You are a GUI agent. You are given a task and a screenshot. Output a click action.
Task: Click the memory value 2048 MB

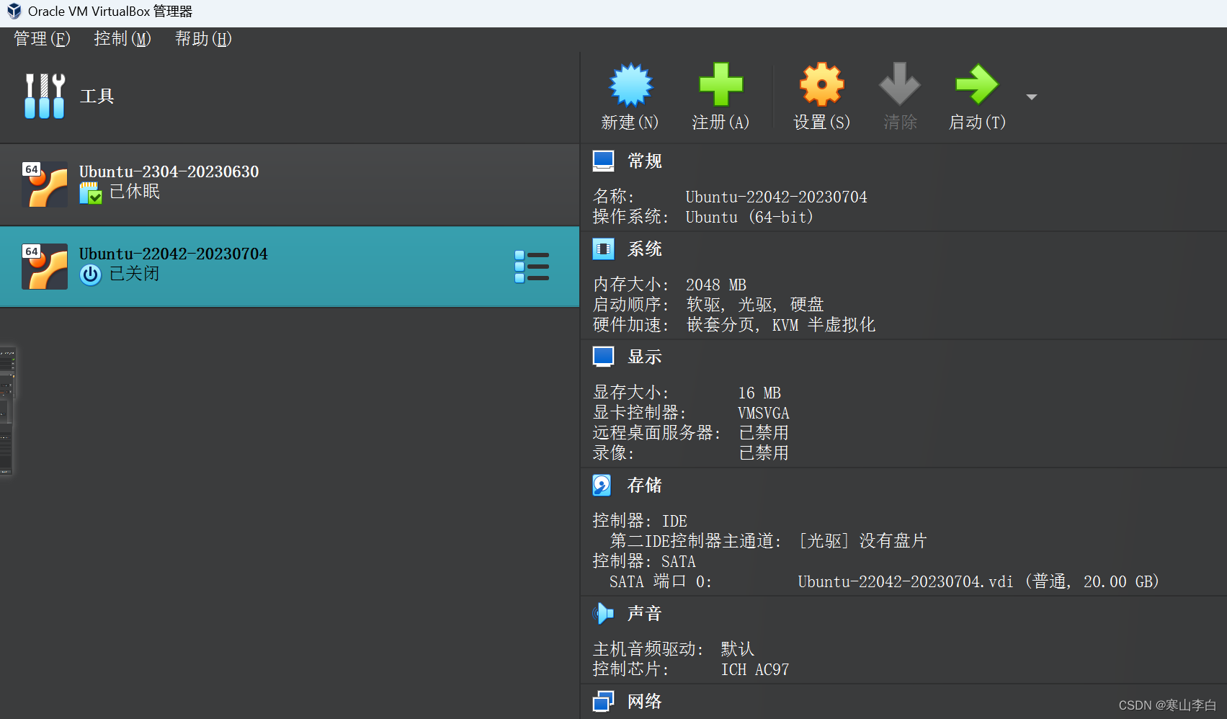716,285
